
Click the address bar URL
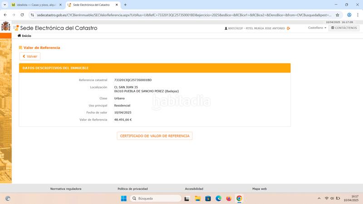[181, 15]
